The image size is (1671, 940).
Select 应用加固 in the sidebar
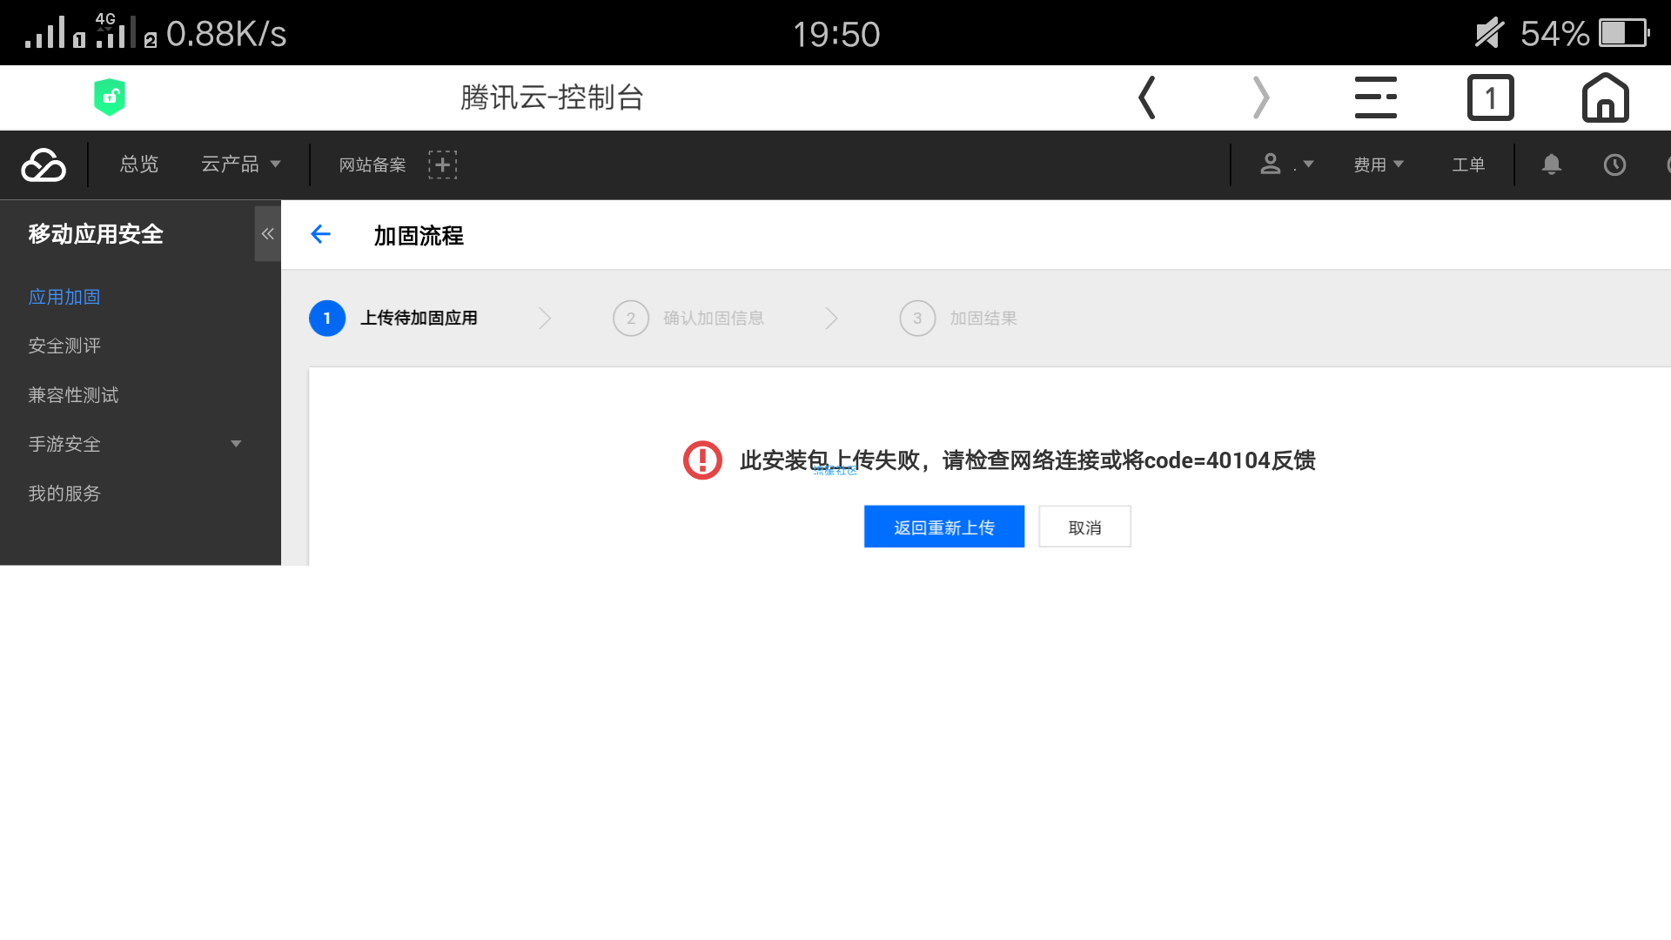coord(64,297)
